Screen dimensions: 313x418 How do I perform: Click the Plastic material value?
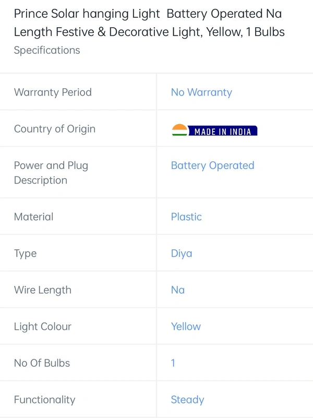186,217
